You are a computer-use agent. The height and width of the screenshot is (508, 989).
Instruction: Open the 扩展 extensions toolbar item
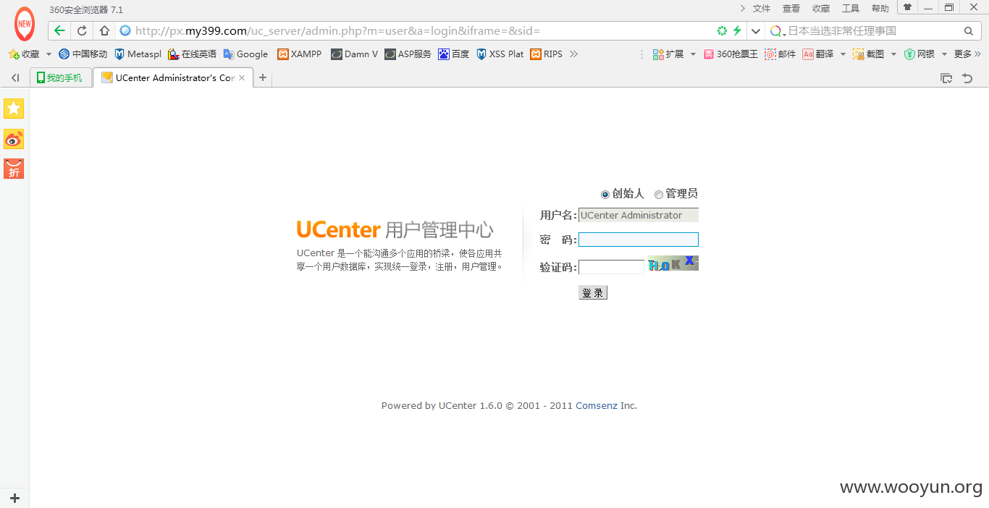[x=668, y=54]
